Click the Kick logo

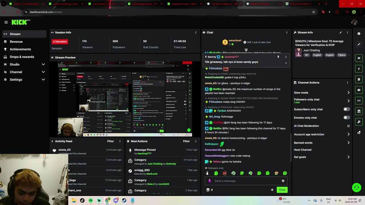tap(21, 22)
